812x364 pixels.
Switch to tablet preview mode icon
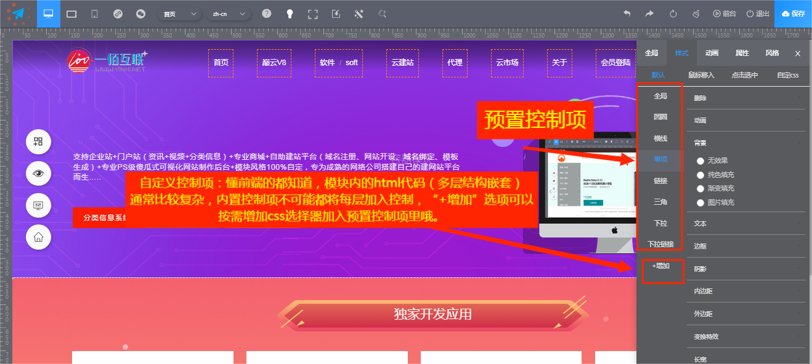[x=71, y=14]
